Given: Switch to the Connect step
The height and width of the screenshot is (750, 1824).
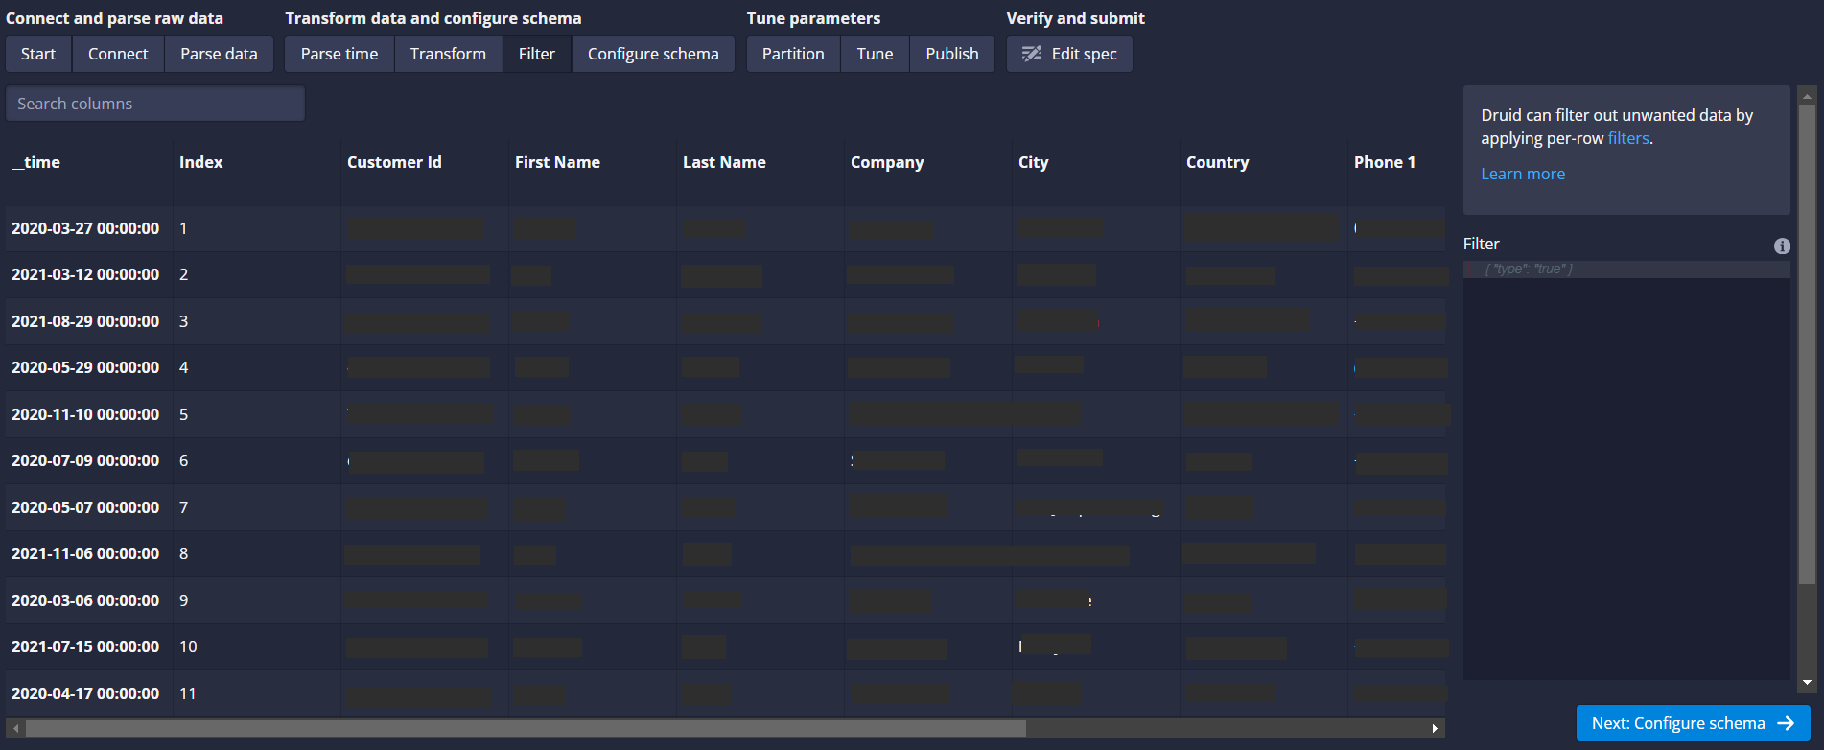Looking at the screenshot, I should pos(118,54).
